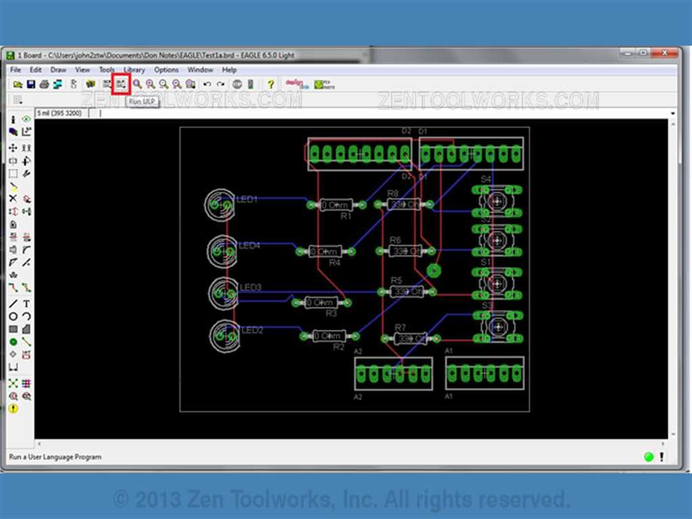Open the Library menu
Viewport: 692px width, 519px height.
[x=134, y=70]
